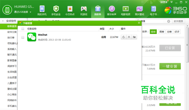Select 生活地图 category
This screenshot has height=110, width=189.
coord(12,72)
